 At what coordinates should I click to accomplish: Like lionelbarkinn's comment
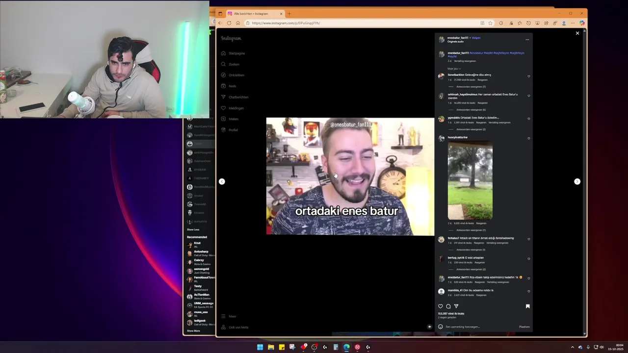pyautogui.click(x=528, y=76)
